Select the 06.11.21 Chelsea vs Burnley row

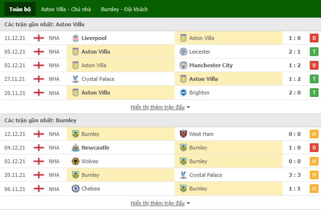[x=160, y=189]
